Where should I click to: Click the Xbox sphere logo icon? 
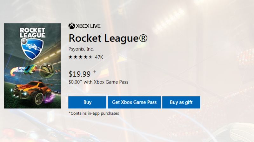pyautogui.click(x=71, y=25)
